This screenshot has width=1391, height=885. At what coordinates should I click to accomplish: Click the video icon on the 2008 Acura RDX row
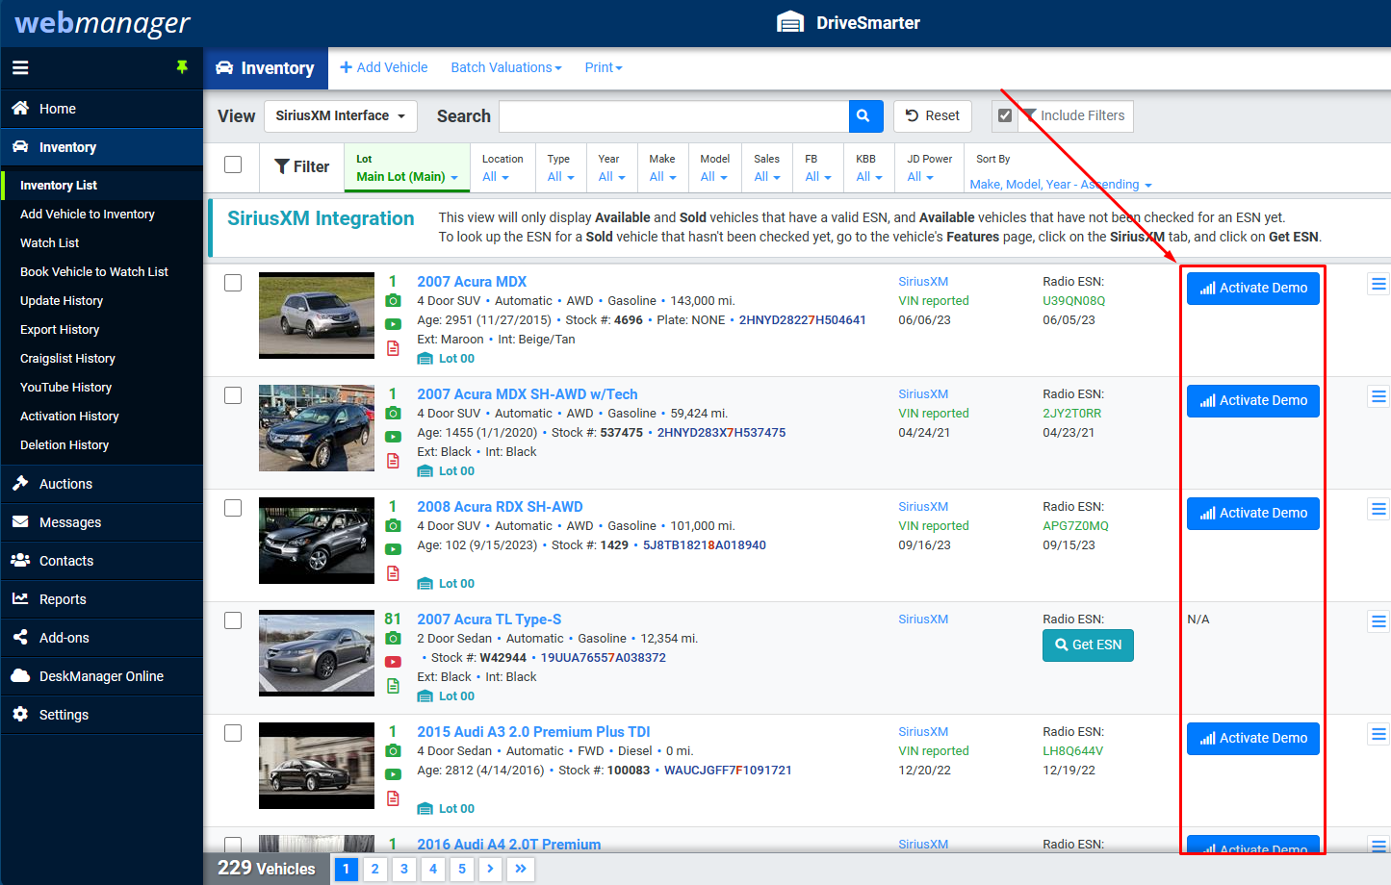pos(393,549)
